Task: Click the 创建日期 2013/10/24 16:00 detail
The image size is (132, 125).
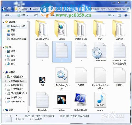Action: (74, 116)
